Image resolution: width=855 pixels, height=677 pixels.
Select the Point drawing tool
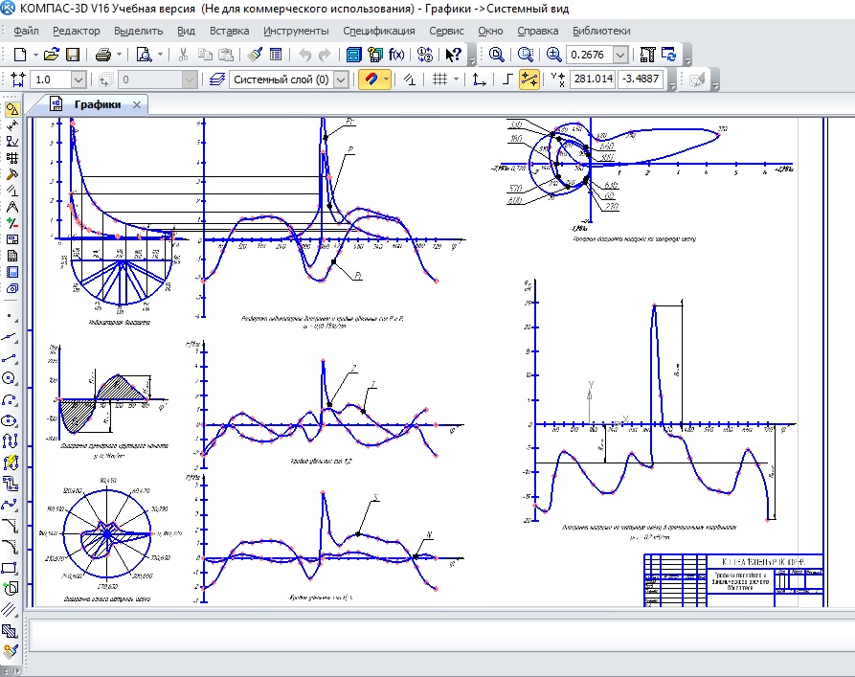point(10,315)
